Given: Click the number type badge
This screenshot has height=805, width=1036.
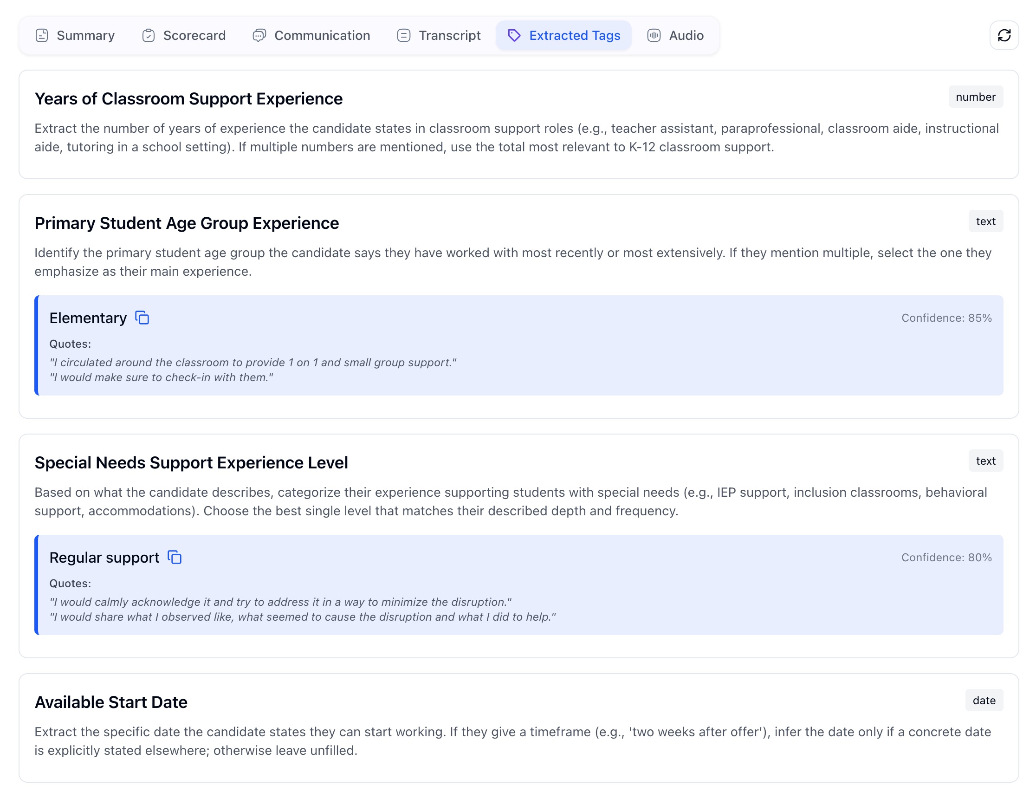Looking at the screenshot, I should click(975, 97).
